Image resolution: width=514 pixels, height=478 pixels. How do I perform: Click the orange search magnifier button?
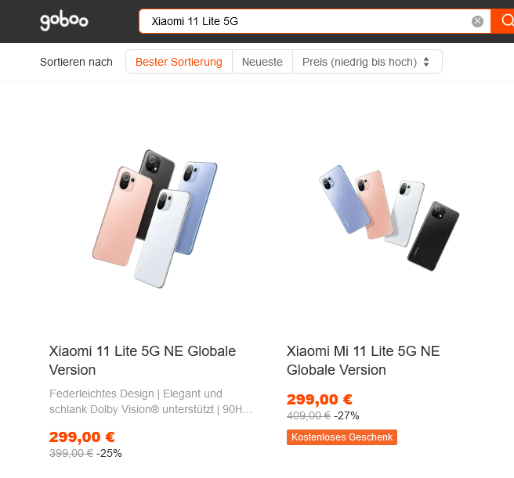click(505, 21)
